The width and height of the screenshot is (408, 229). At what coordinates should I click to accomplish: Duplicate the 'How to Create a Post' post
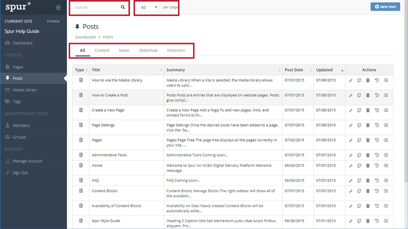pyautogui.click(x=359, y=95)
